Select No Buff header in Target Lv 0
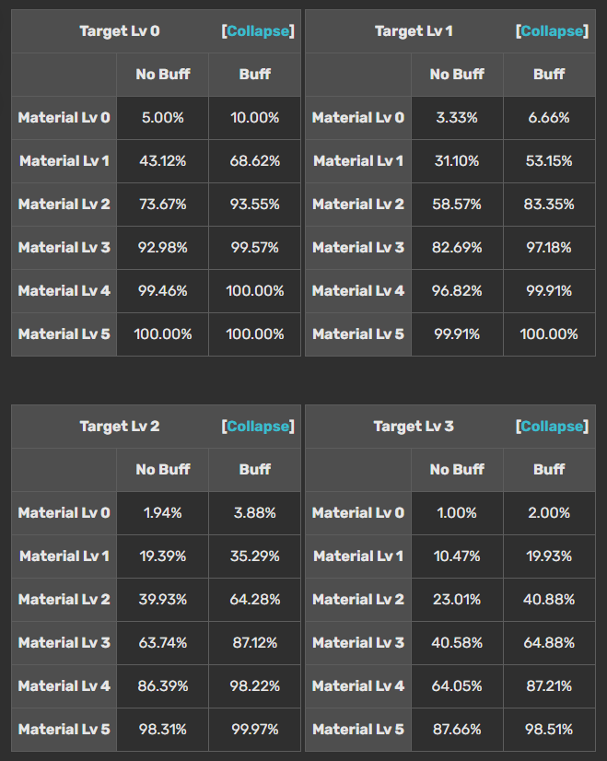 click(163, 75)
